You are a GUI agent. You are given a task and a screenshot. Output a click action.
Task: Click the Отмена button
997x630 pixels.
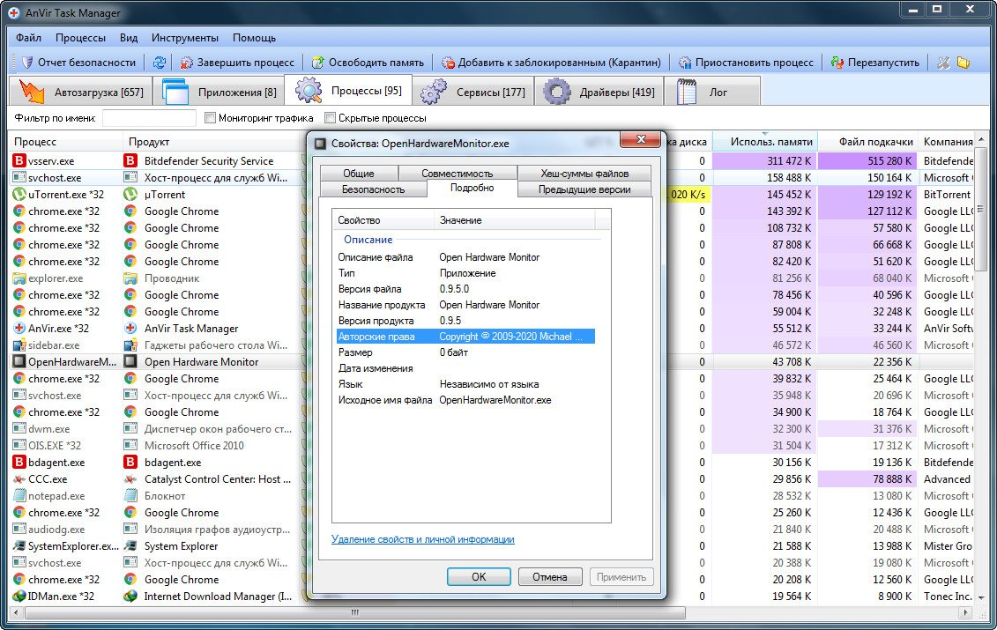point(550,576)
